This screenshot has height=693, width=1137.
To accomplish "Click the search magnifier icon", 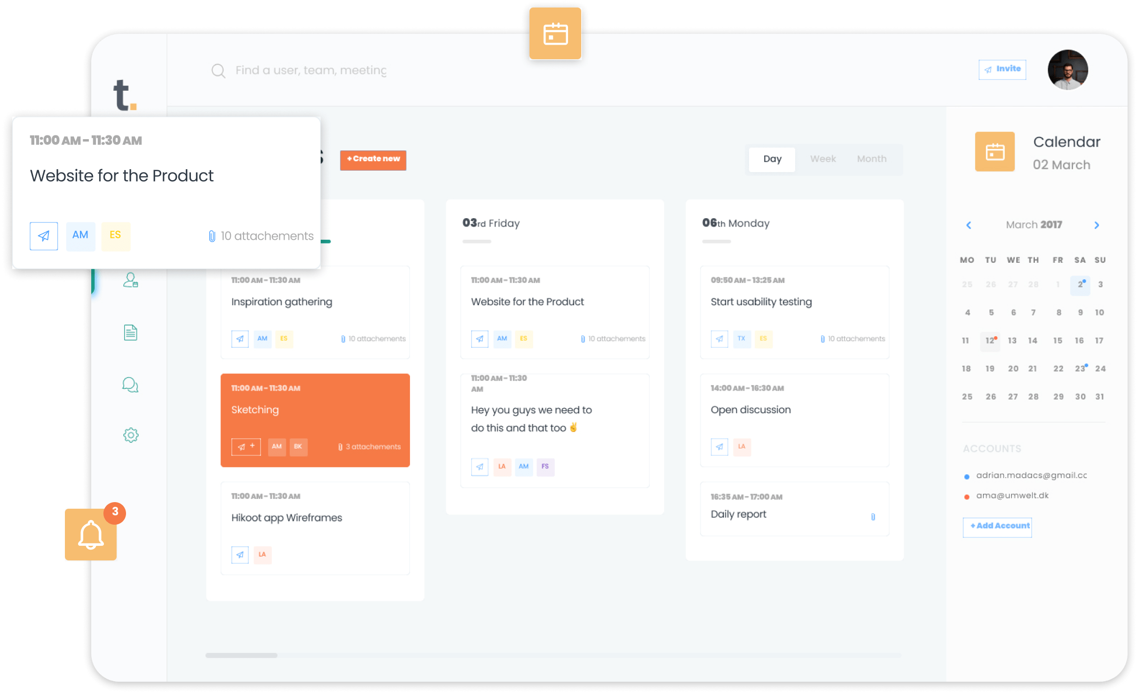I will coord(218,71).
